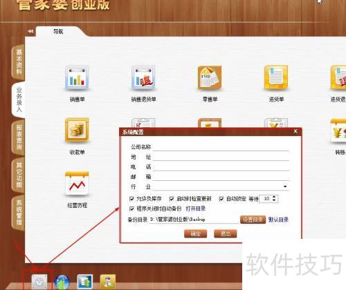Click the 邮箱 input field
The width and height of the screenshot is (346, 290).
tap(221, 177)
